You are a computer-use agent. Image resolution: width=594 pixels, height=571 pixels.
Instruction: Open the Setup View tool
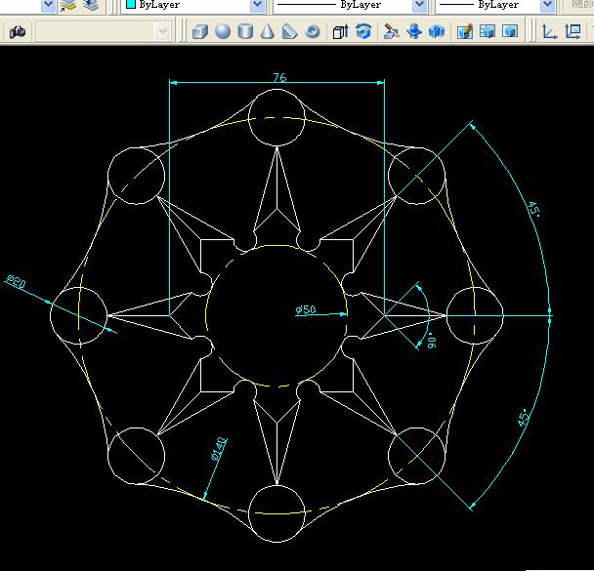(x=488, y=31)
